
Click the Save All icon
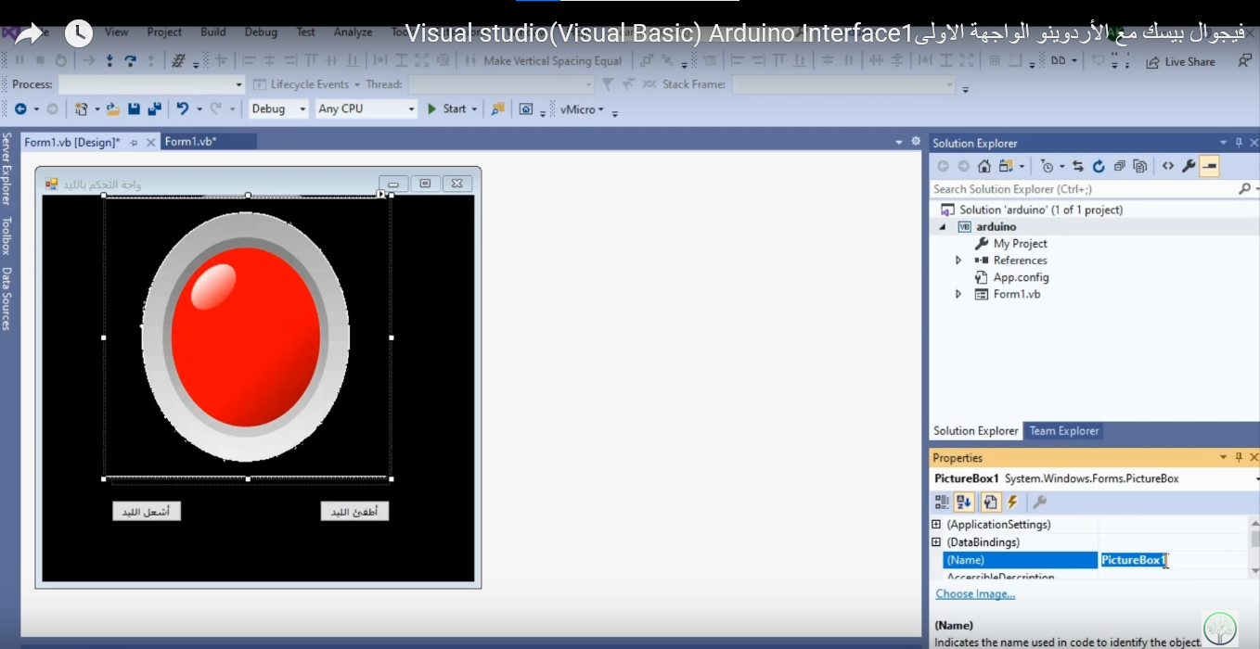pos(154,108)
